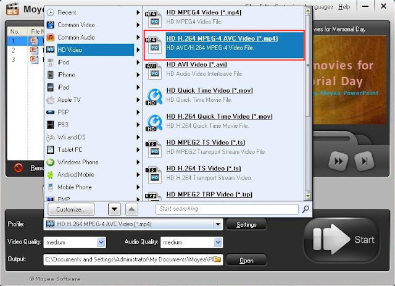Select the HD AVI Video format icon
The image size is (395, 286).
click(x=154, y=70)
